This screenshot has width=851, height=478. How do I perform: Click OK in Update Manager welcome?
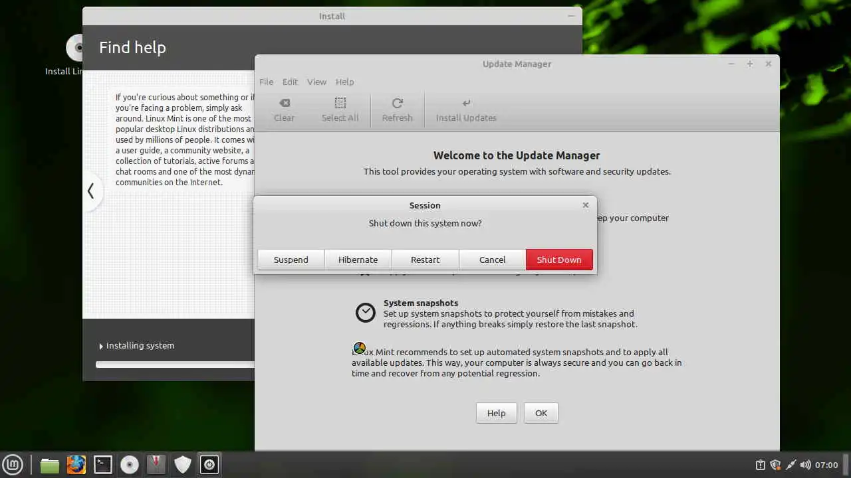tap(541, 413)
